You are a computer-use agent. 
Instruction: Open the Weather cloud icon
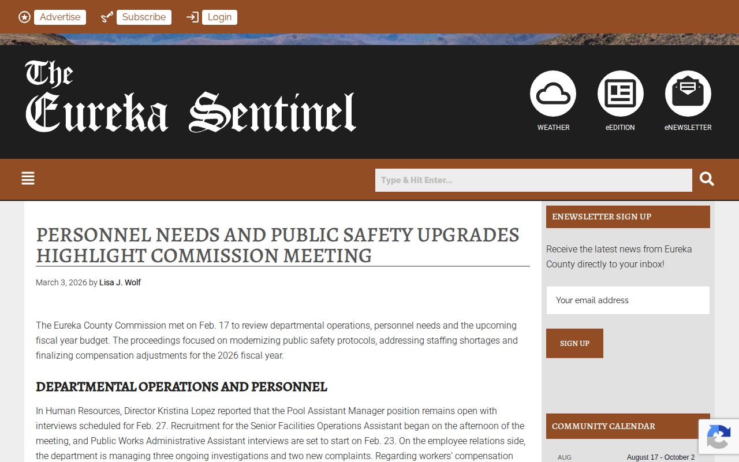point(553,94)
